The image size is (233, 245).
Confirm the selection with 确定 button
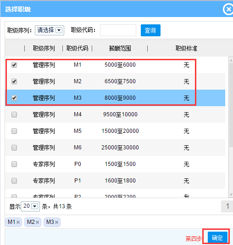click(217, 238)
